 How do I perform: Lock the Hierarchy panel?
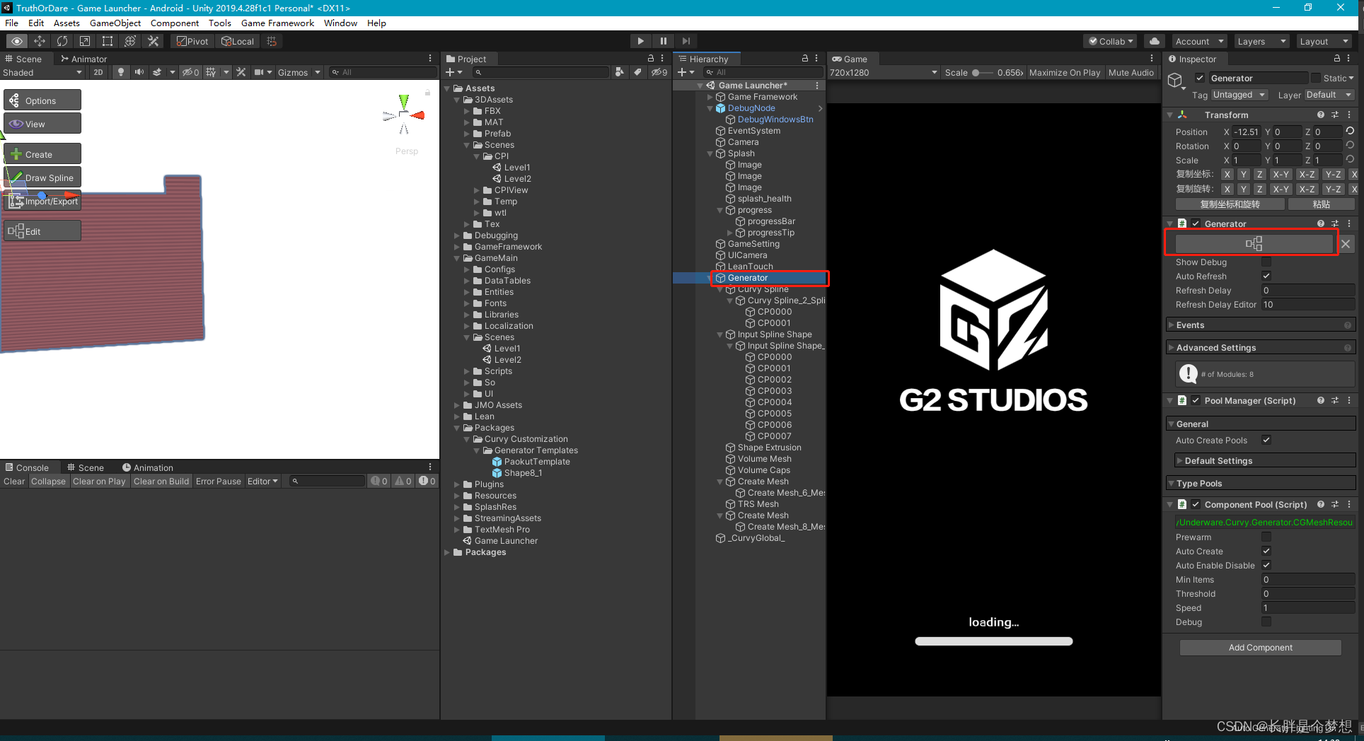click(x=805, y=59)
